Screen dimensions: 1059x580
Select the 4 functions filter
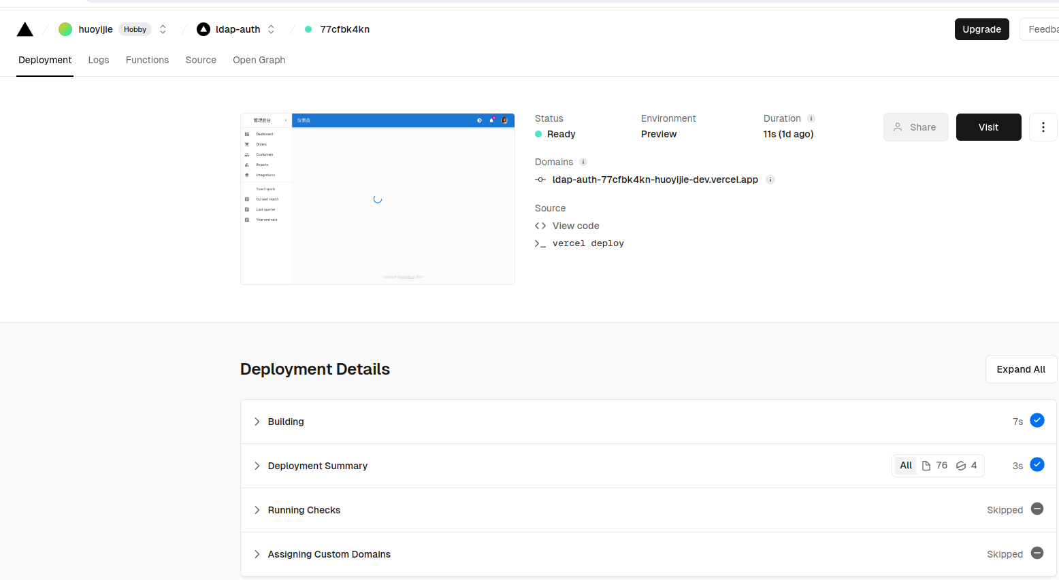coord(966,466)
